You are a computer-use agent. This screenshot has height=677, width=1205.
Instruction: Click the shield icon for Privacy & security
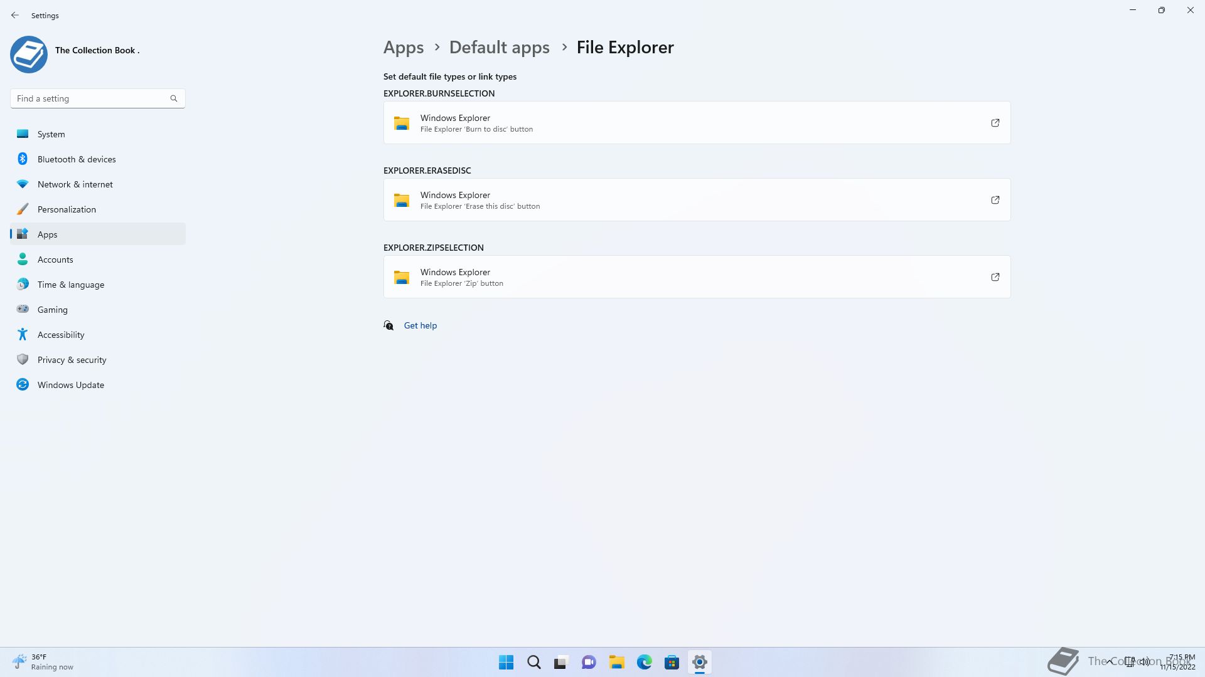[23, 359]
